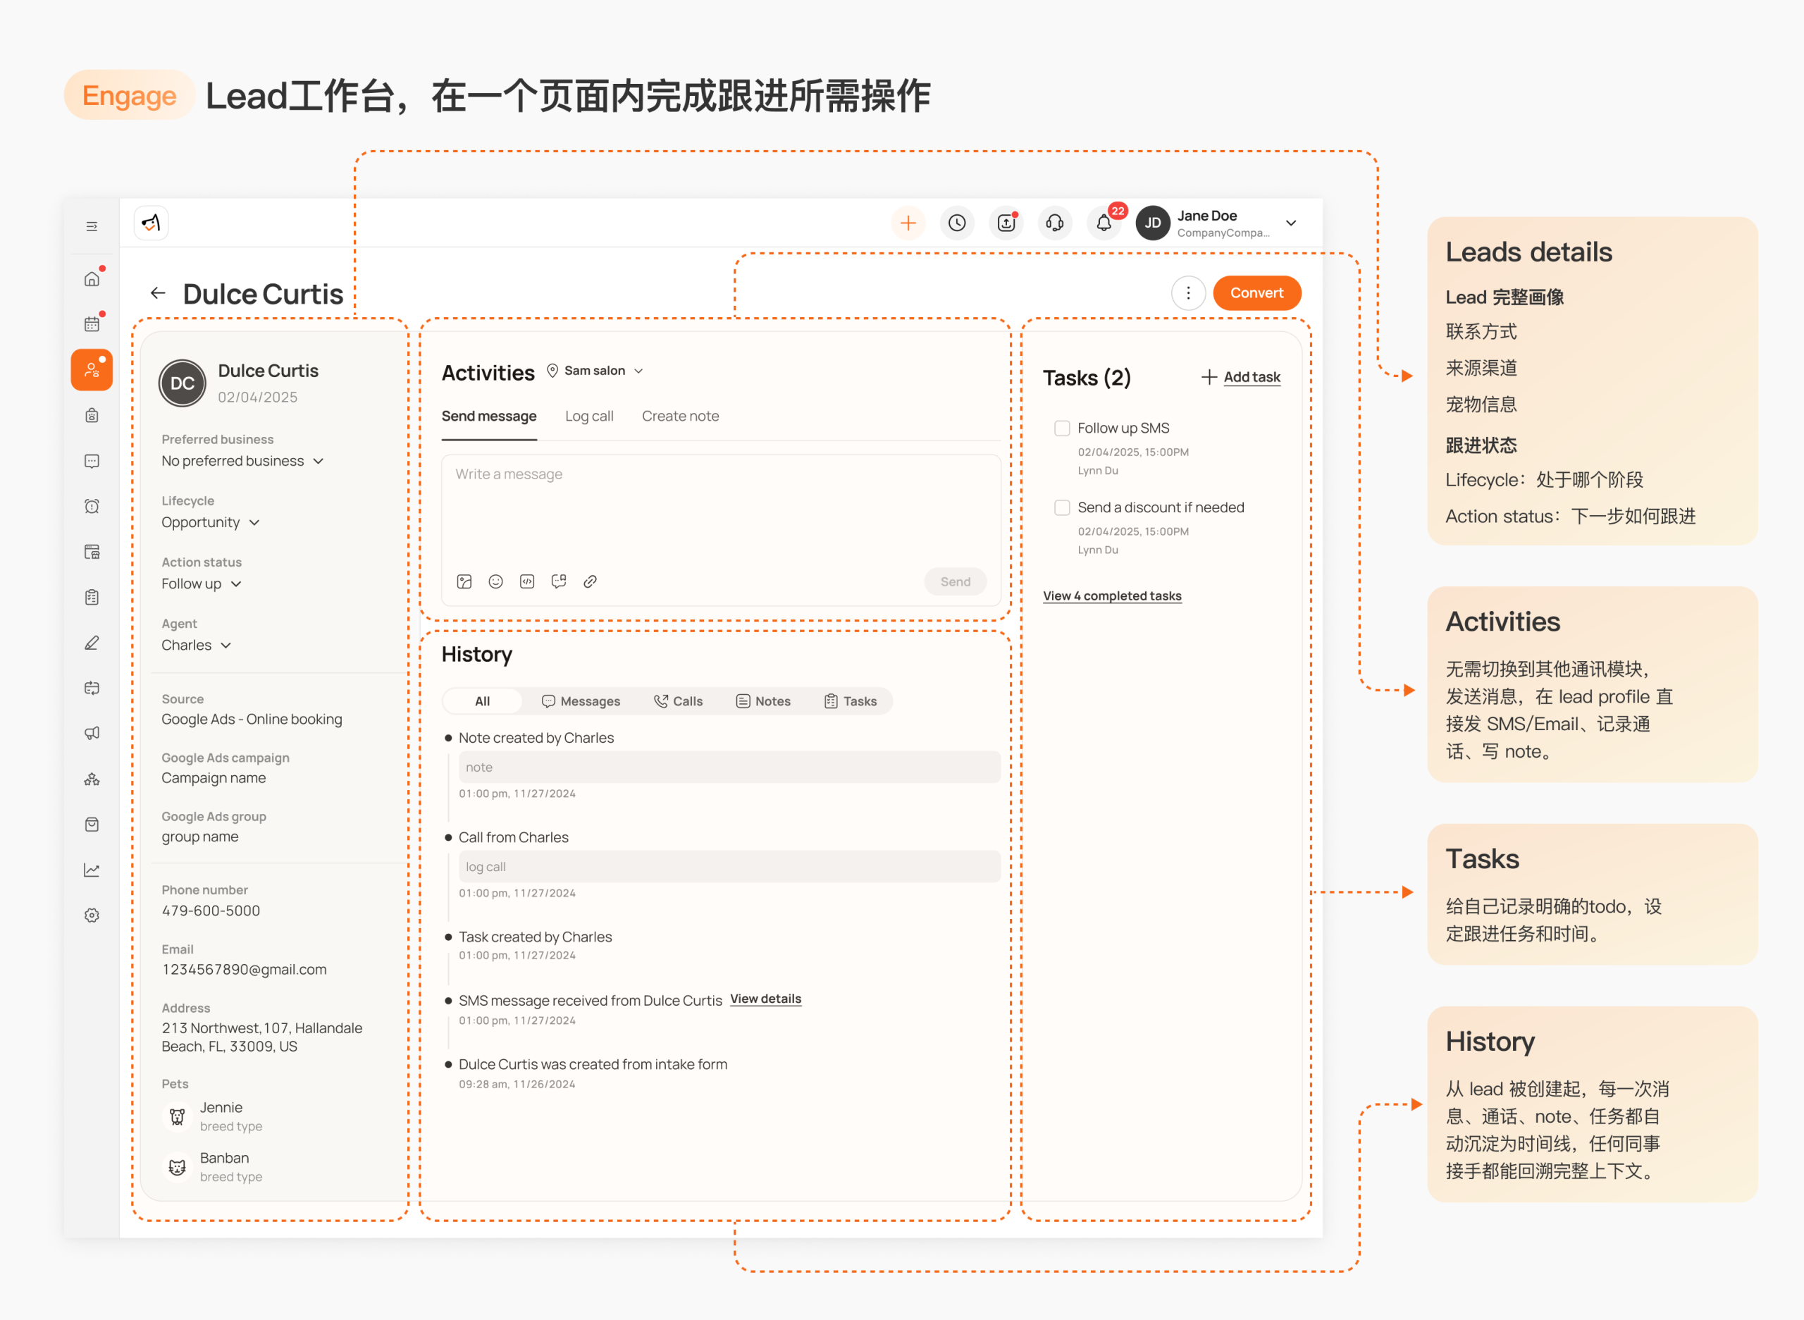This screenshot has width=1804, height=1320.
Task: Filter history by Messages
Action: point(581,701)
